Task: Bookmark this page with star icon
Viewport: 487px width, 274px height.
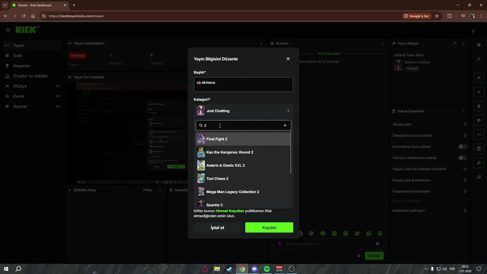Action: pyautogui.click(x=437, y=16)
